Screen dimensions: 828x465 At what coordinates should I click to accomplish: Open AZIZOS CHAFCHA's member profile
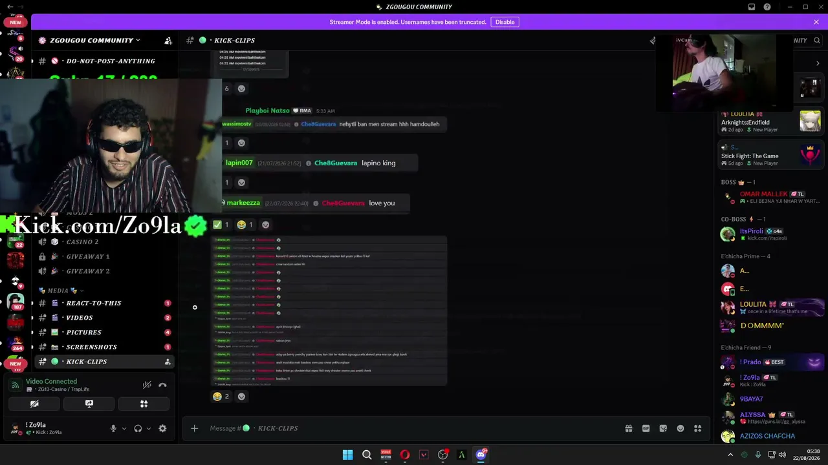[771, 436]
